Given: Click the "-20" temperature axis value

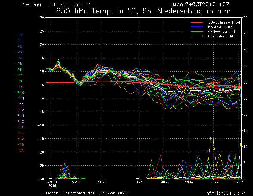Looking at the screenshot, I should tap(41, 152).
